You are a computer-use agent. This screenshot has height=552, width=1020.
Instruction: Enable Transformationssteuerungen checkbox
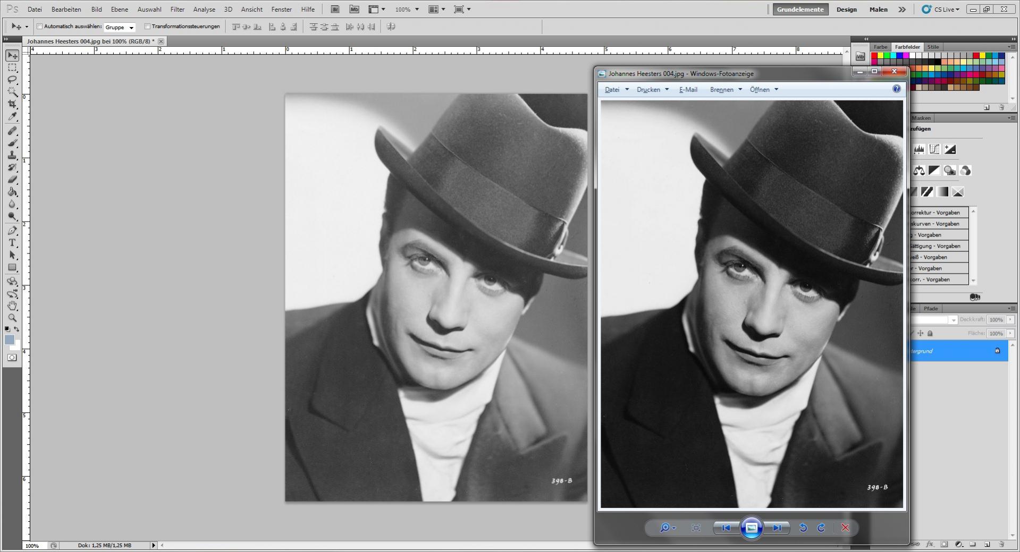148,27
